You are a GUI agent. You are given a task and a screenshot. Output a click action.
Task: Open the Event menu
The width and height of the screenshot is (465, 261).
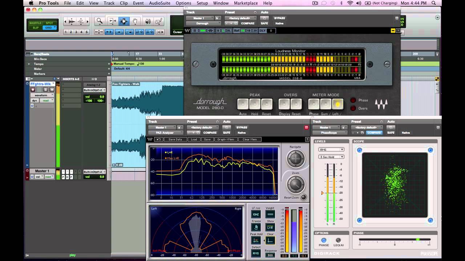pos(138,3)
